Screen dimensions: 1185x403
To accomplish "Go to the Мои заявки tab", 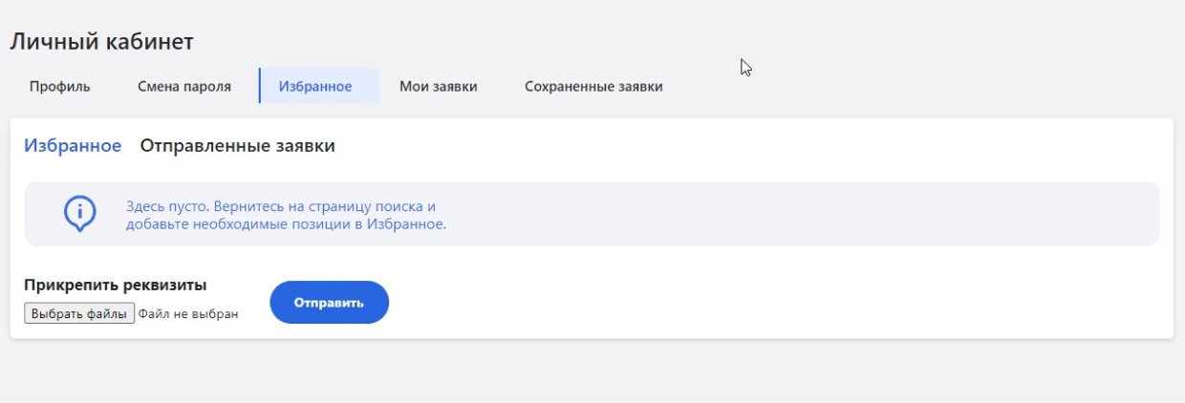I will 438,87.
